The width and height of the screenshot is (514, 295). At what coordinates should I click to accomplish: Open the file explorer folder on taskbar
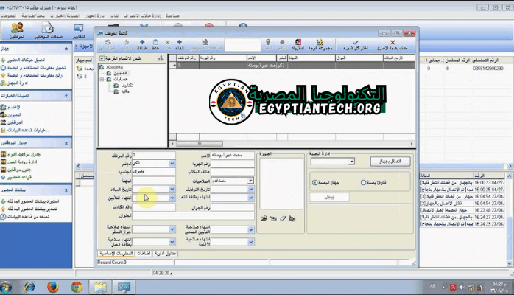click(x=100, y=287)
